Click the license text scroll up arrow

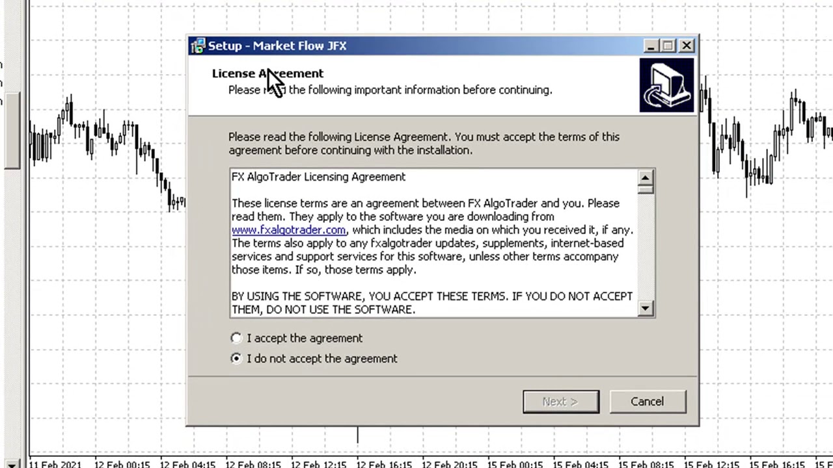pos(645,177)
